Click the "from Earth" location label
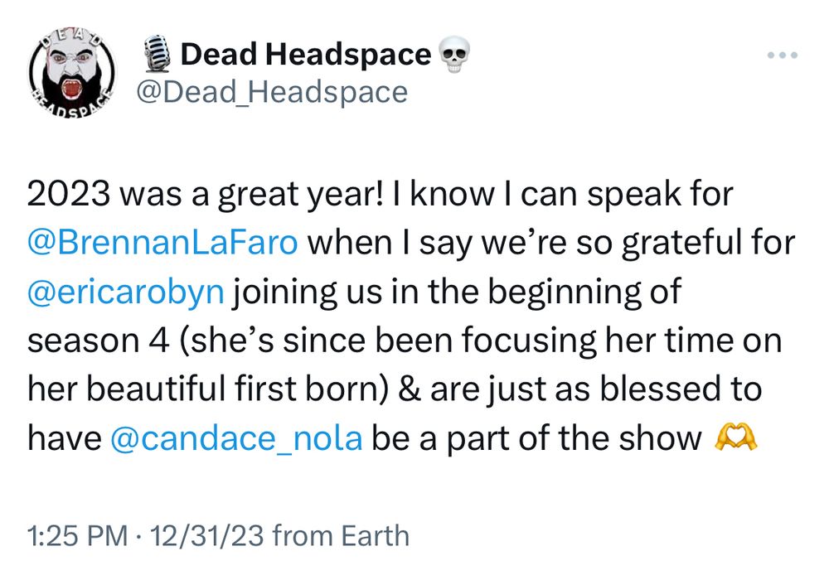The width and height of the screenshot is (829, 575). 341,535
